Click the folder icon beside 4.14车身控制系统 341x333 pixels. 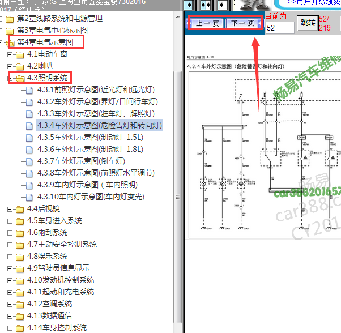pos(20,328)
